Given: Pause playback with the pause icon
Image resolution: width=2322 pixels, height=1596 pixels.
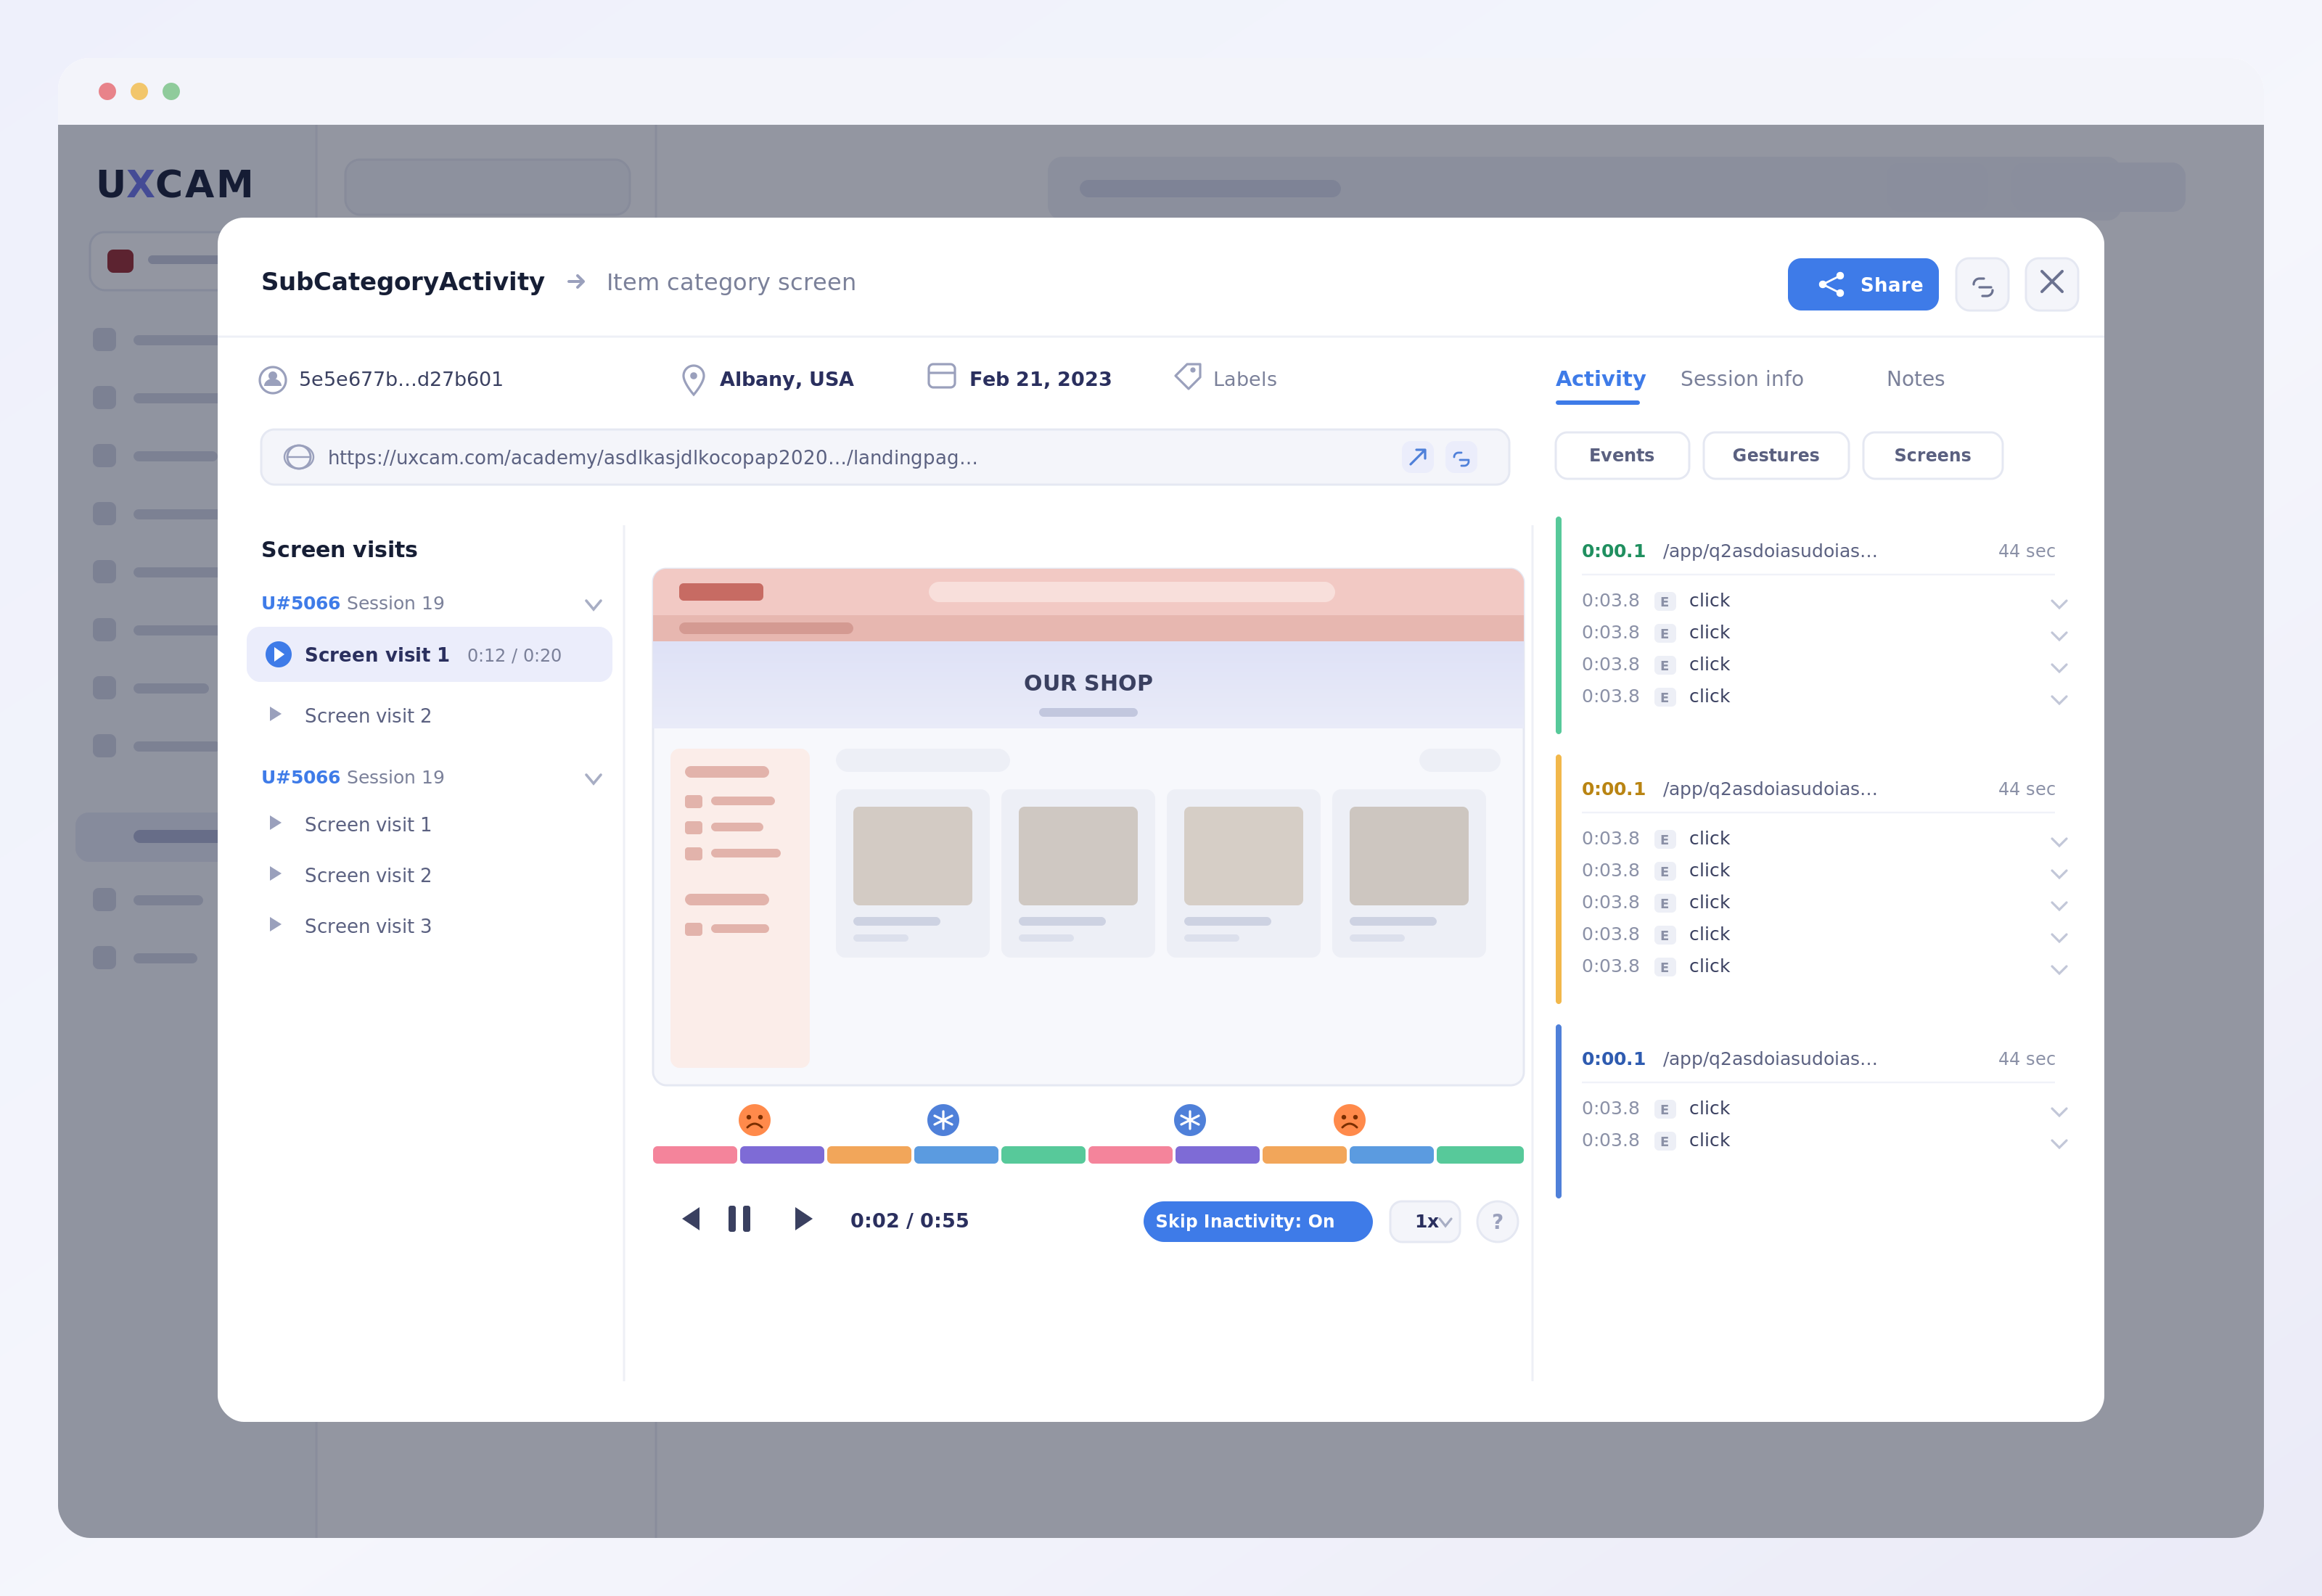Looking at the screenshot, I should click(x=739, y=1219).
